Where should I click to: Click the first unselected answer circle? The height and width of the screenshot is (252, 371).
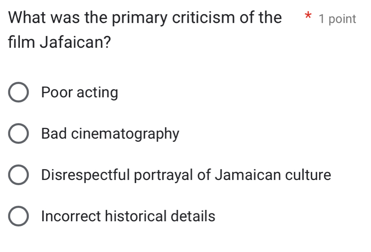click(18, 92)
